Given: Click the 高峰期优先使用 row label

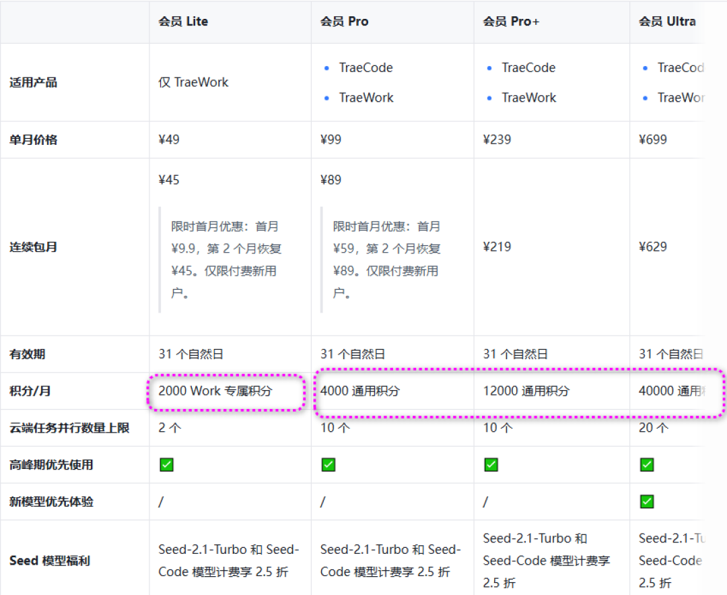Looking at the screenshot, I should pyautogui.click(x=51, y=464).
